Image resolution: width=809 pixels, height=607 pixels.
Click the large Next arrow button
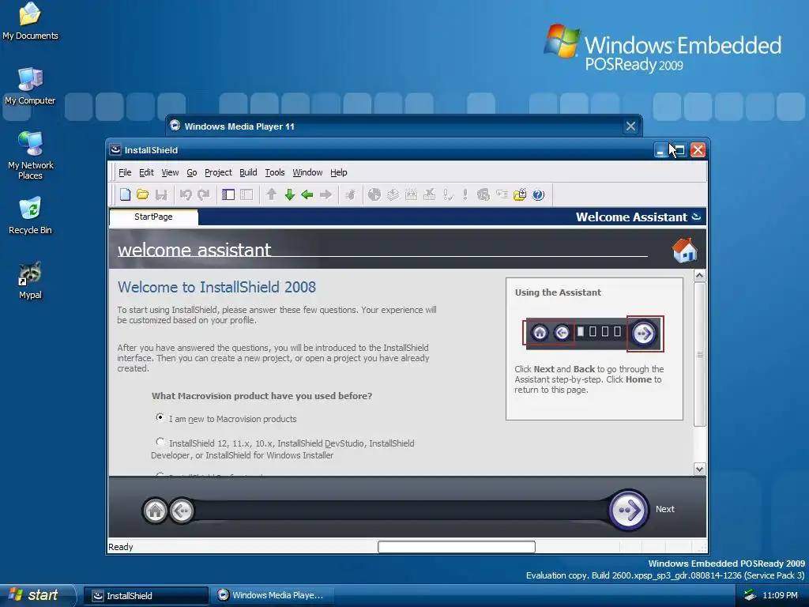tap(628, 510)
